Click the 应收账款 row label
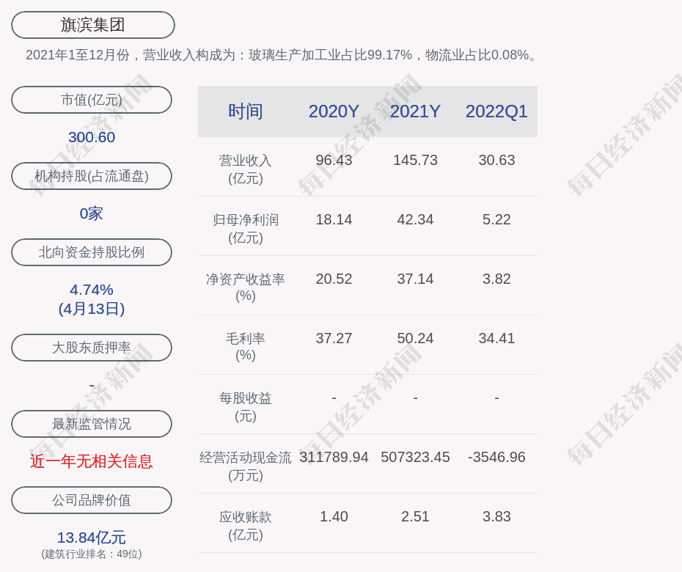The height and width of the screenshot is (572, 682). pos(246,526)
